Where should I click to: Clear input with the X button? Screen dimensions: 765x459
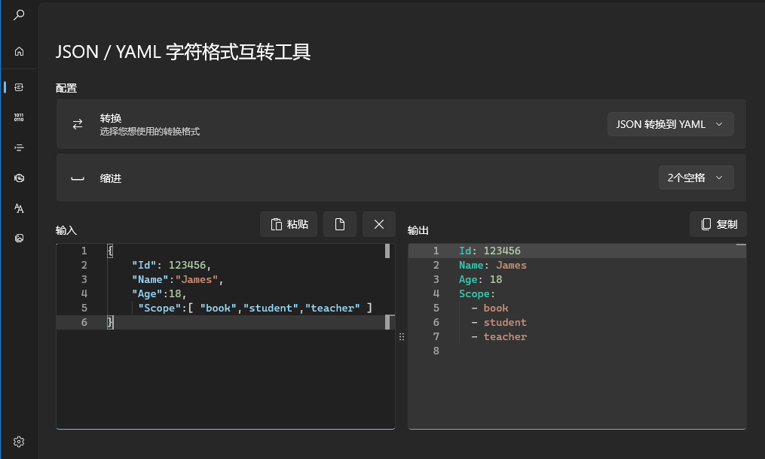click(x=378, y=224)
